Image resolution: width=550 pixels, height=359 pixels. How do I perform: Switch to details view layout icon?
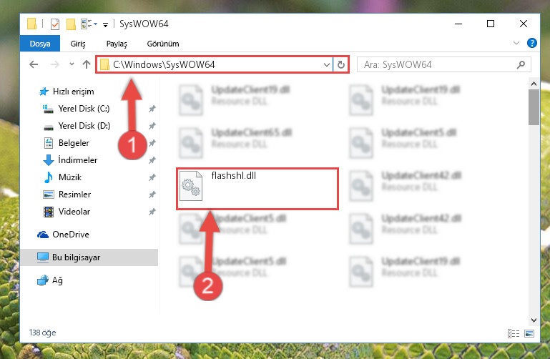click(514, 333)
